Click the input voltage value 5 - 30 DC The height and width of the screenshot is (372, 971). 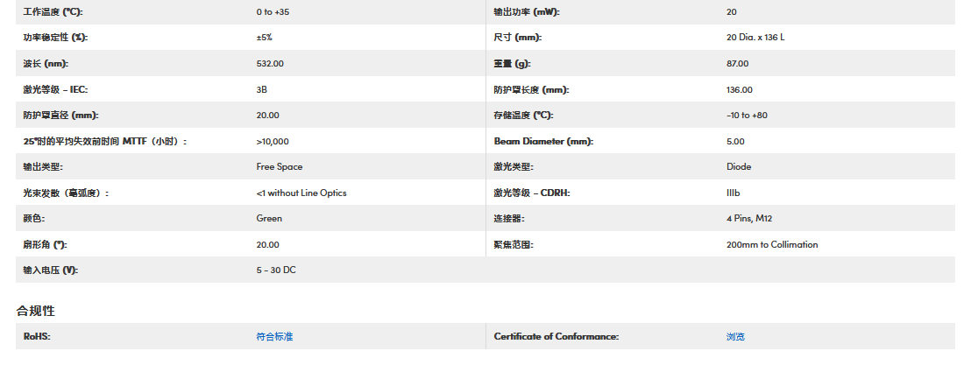276,270
